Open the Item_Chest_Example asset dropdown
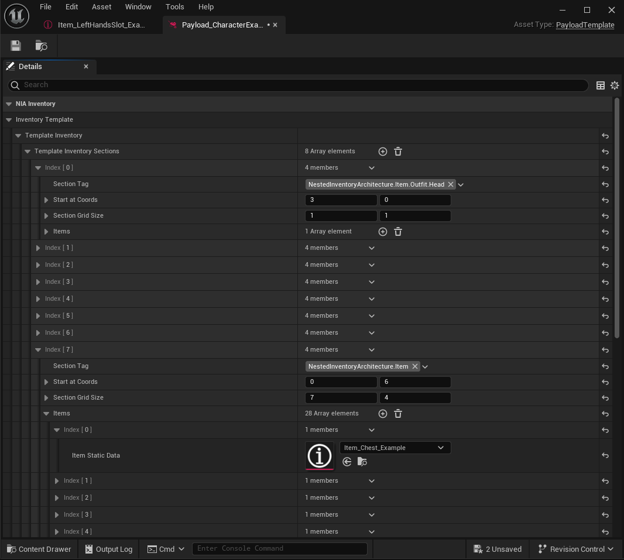The image size is (624, 560). pos(395,448)
